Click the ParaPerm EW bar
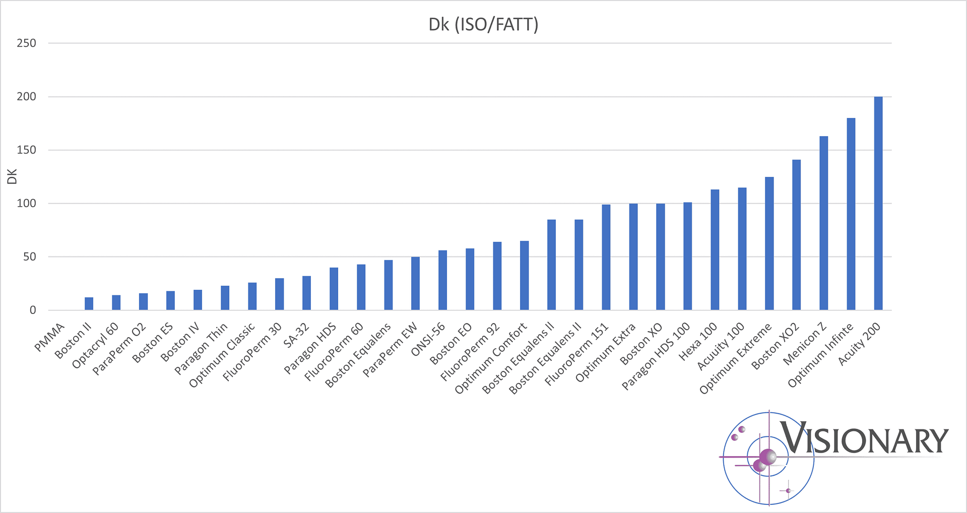The height and width of the screenshot is (513, 967). pyautogui.click(x=415, y=283)
